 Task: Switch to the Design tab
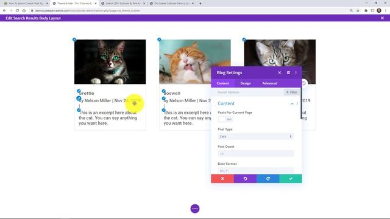click(246, 83)
